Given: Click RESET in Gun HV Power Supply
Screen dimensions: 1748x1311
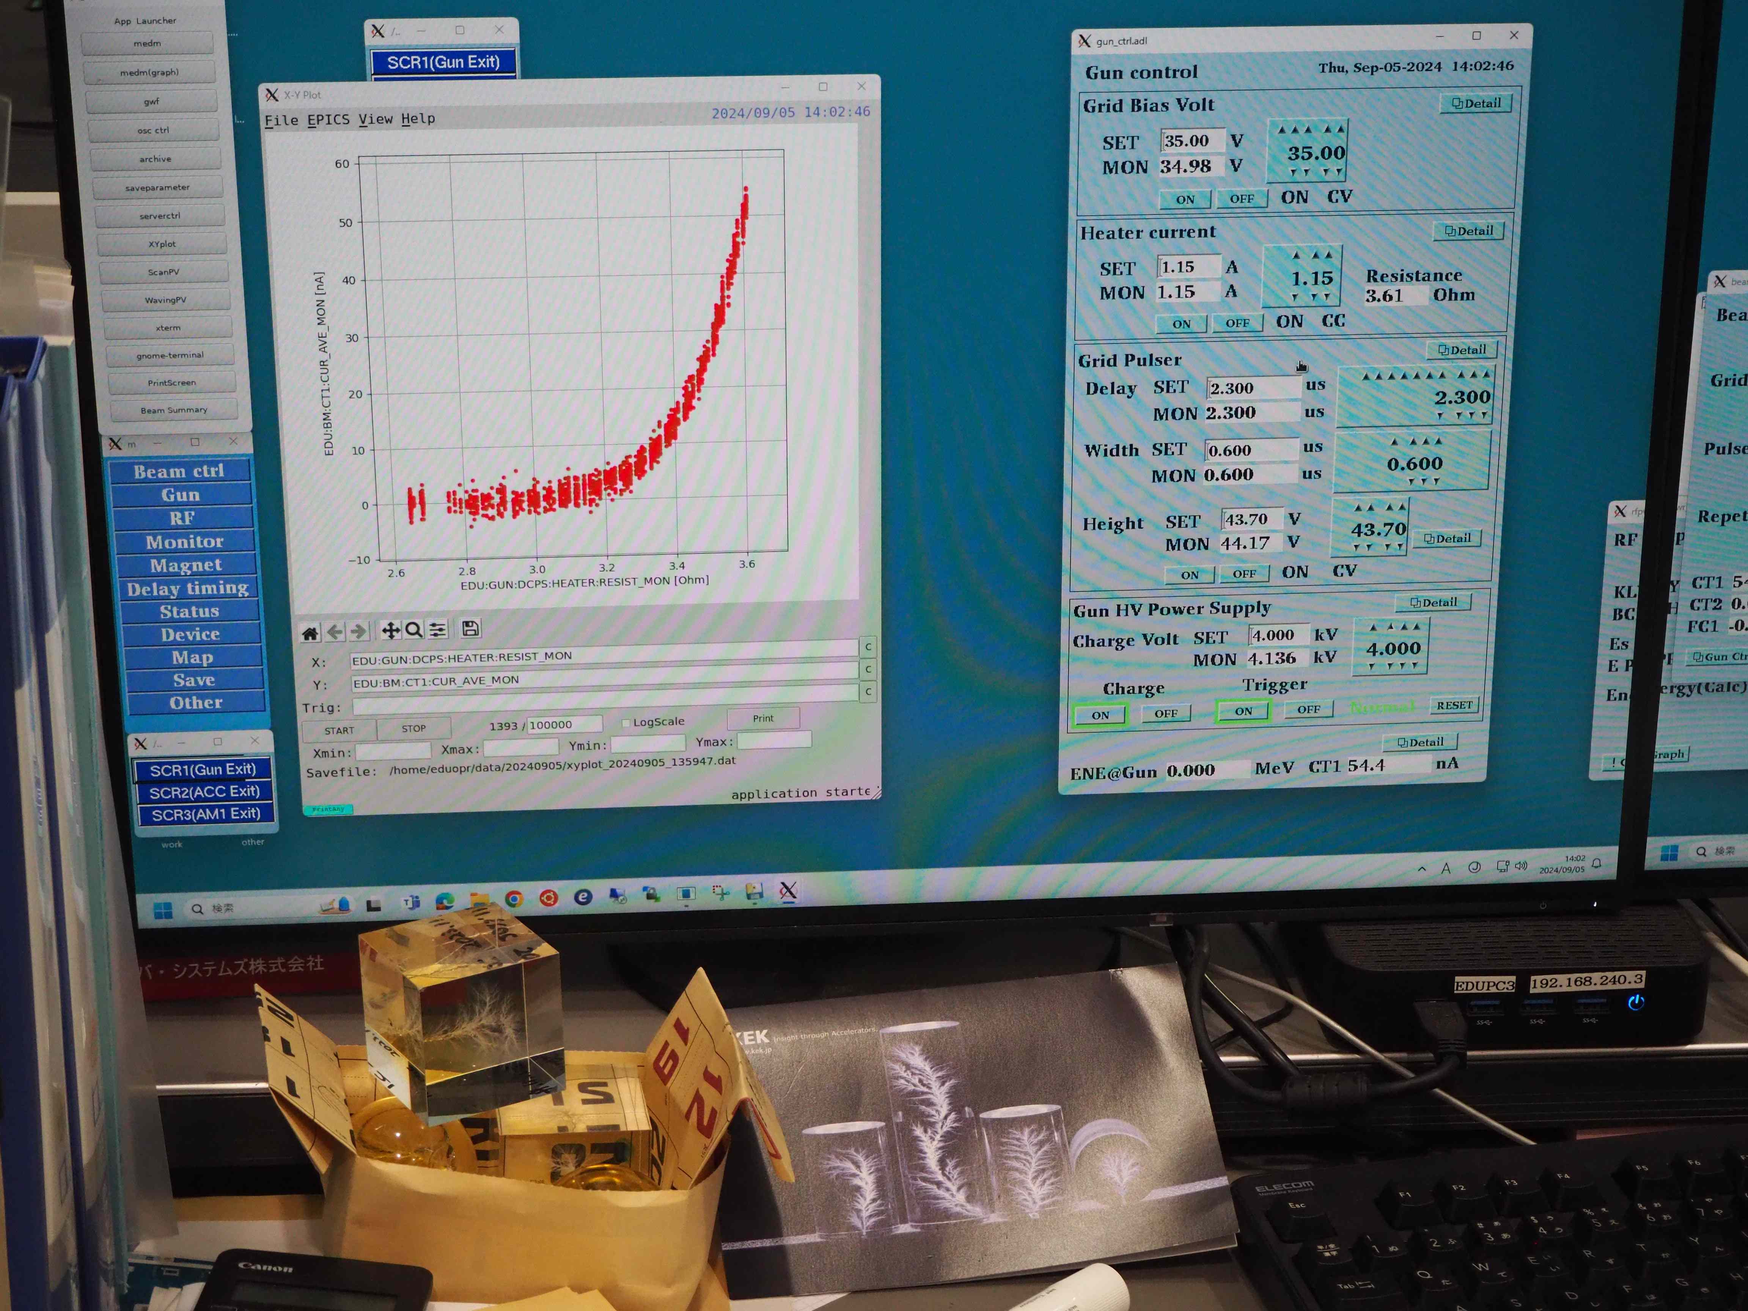Looking at the screenshot, I should coord(1454,706).
